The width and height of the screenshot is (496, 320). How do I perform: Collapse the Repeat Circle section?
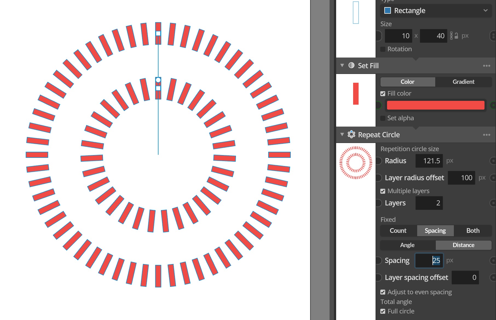click(342, 135)
